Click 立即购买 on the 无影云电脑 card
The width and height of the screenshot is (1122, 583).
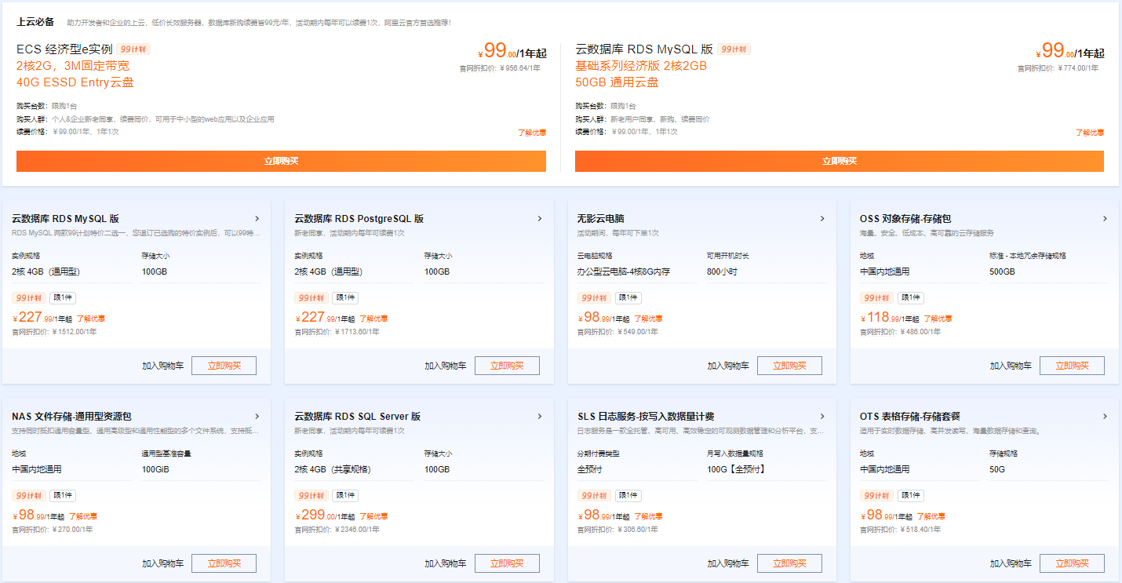pyautogui.click(x=789, y=366)
